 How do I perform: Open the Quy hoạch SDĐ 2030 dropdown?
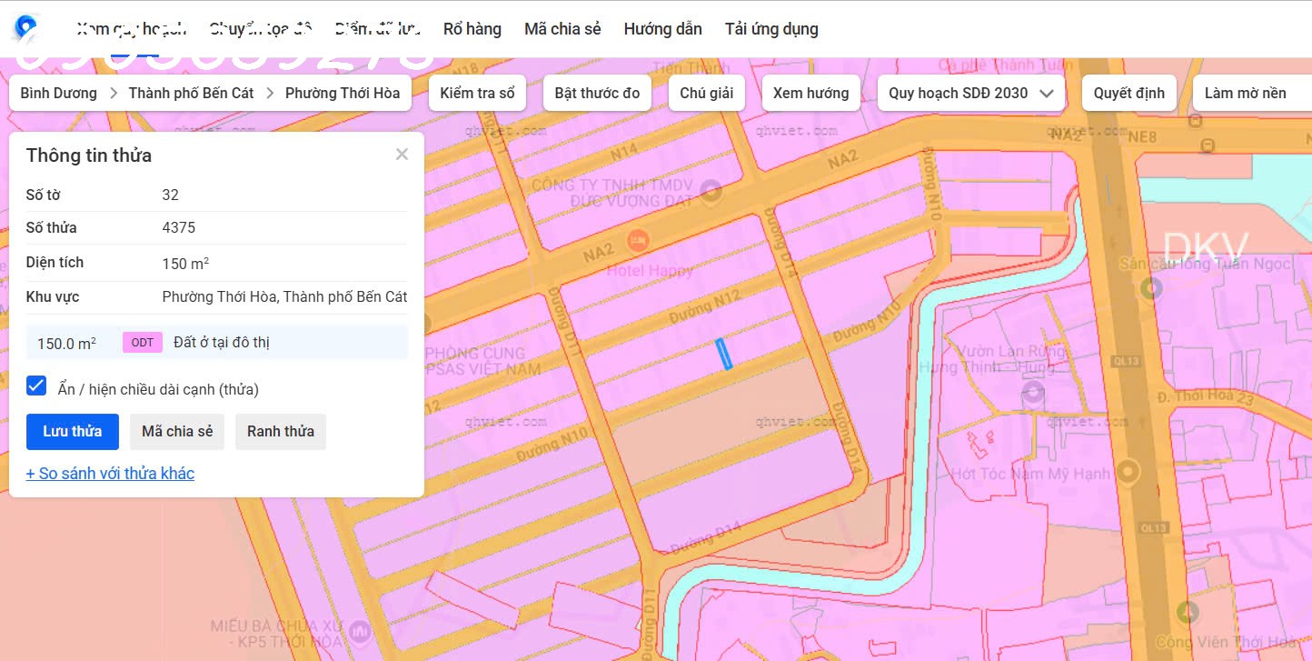coord(970,93)
